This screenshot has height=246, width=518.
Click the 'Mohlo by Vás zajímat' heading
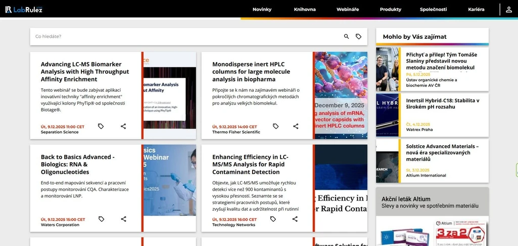coord(414,37)
